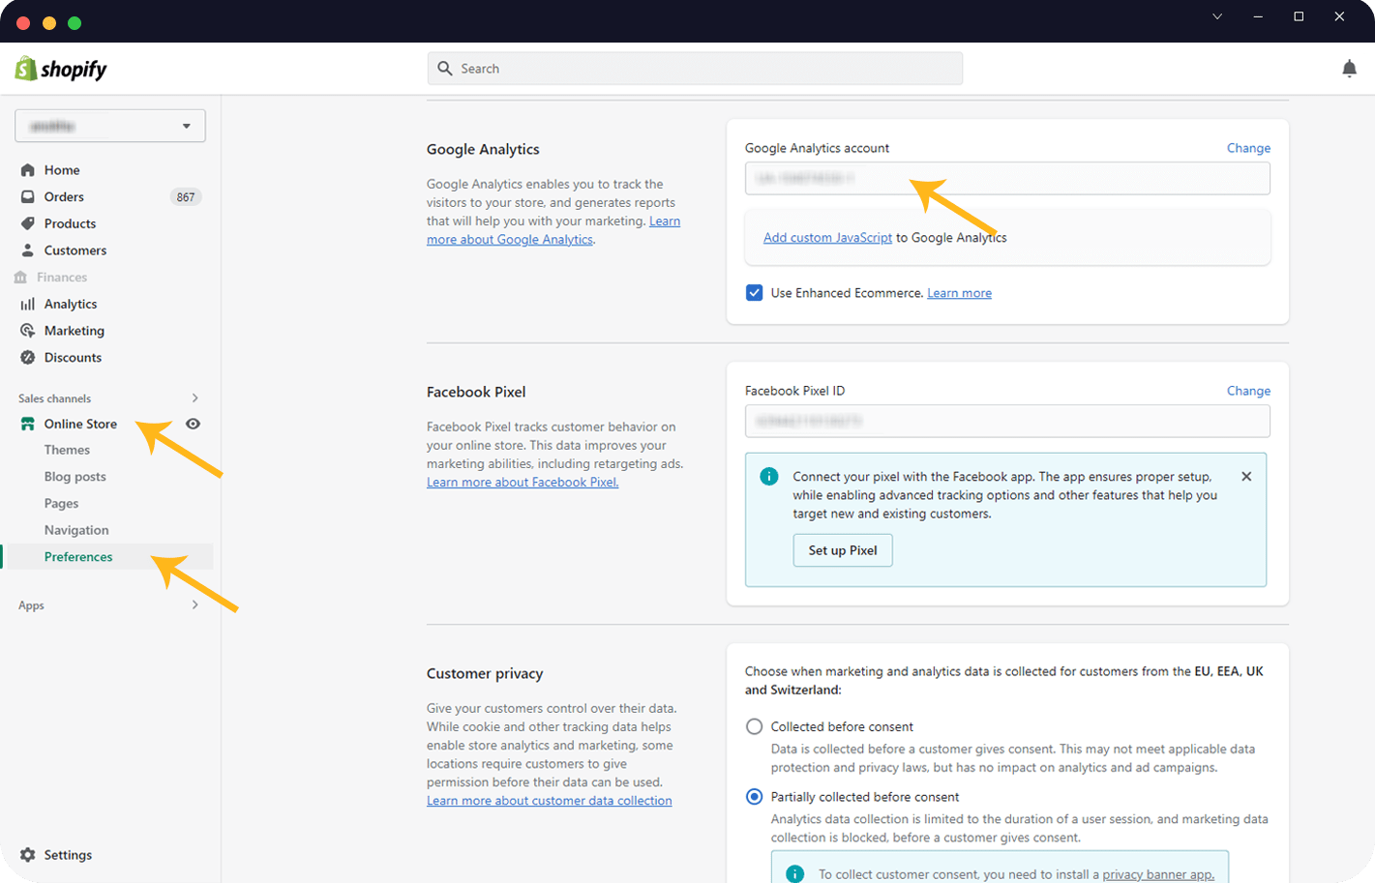Click the Google Analytics account field
The image size is (1375, 883).
(1007, 178)
